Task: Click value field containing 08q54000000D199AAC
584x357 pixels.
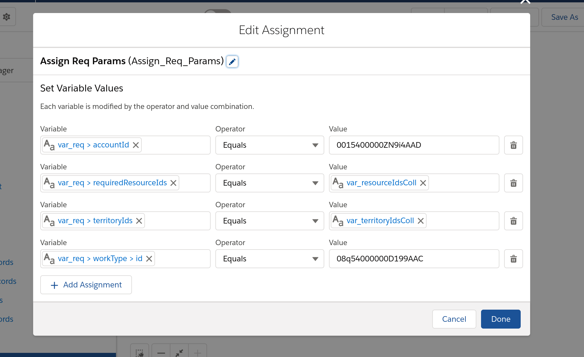Action: 414,259
